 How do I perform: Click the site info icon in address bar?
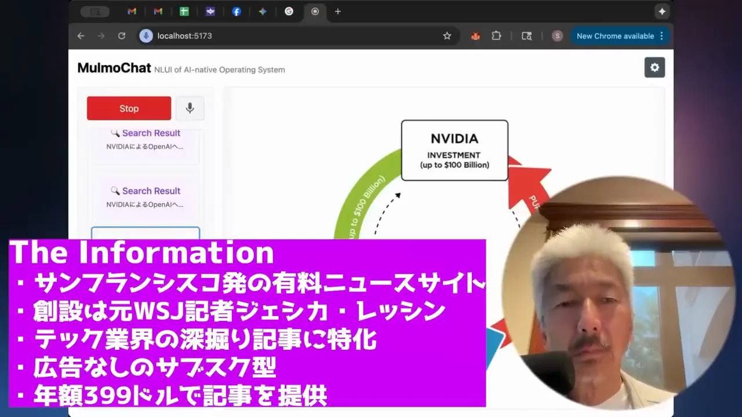[146, 36]
